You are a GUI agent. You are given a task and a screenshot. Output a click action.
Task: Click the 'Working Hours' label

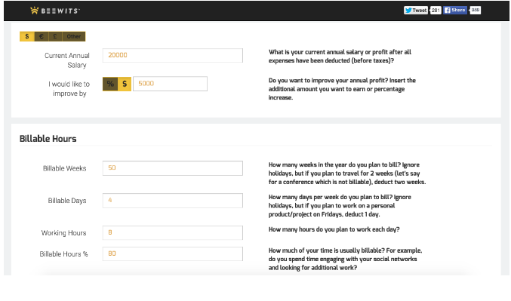(x=64, y=233)
